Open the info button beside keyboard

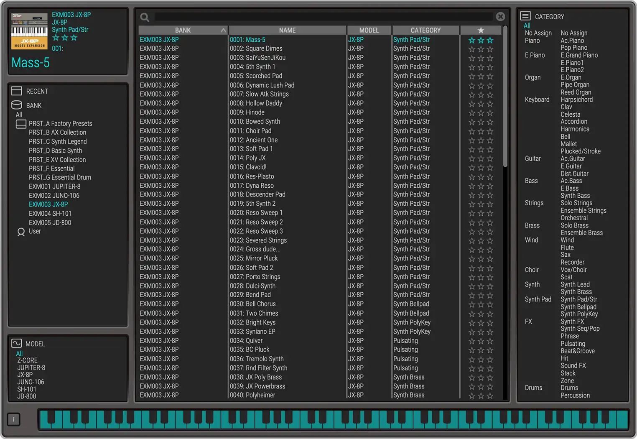14,419
